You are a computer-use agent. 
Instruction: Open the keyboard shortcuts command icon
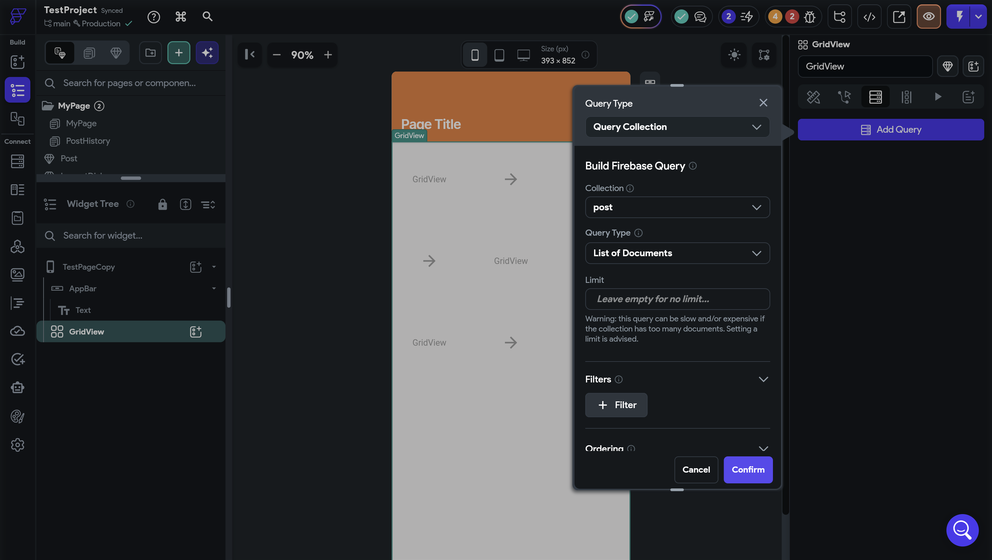pyautogui.click(x=181, y=17)
